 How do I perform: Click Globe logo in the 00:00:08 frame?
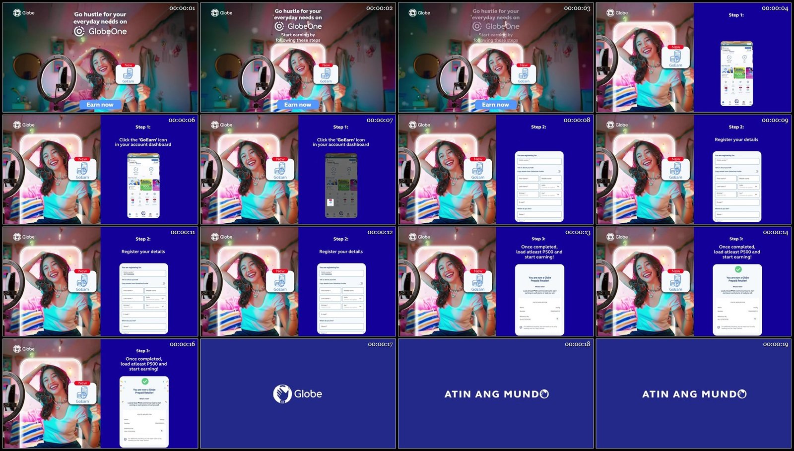419,125
